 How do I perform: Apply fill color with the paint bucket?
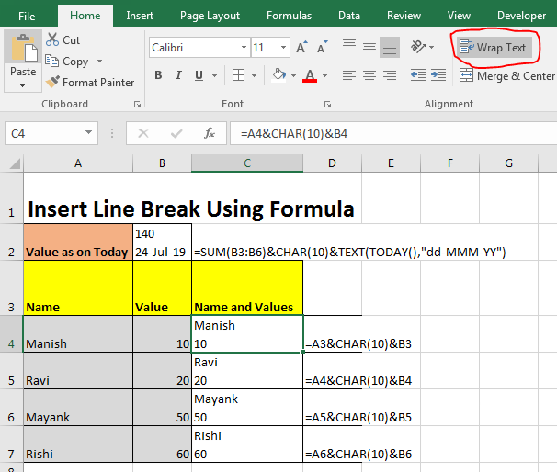point(279,75)
